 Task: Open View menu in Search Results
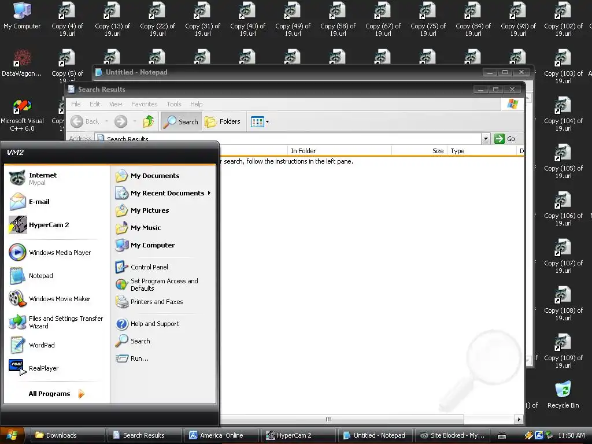pyautogui.click(x=116, y=104)
